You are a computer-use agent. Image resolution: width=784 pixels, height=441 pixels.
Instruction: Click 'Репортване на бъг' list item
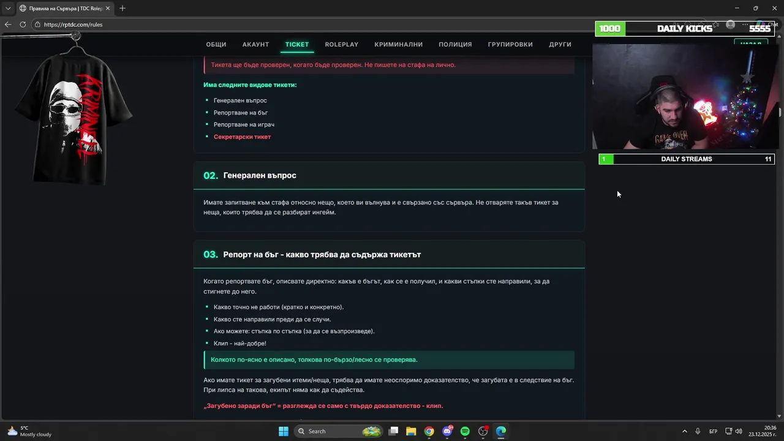tap(241, 113)
